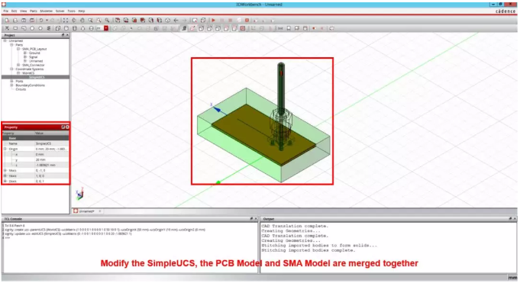Click the Undo arrow in the toolbar

point(41,20)
